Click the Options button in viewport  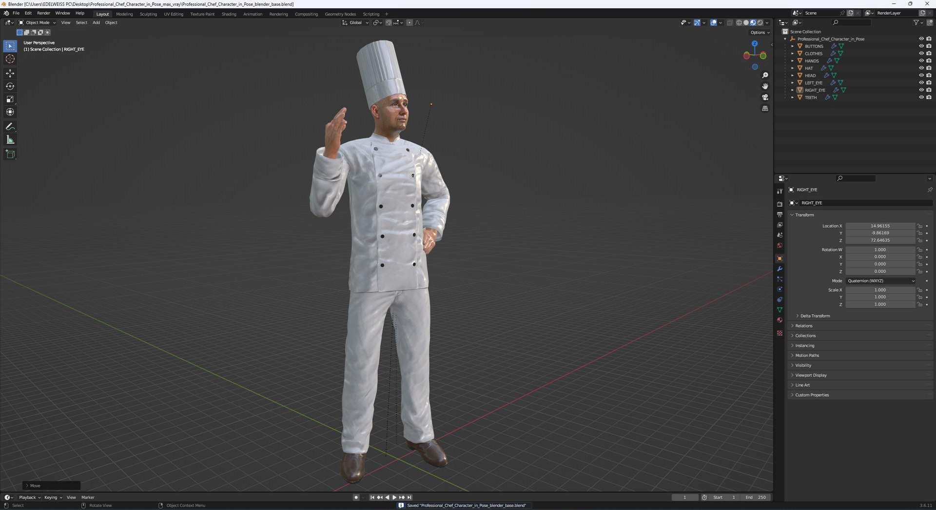point(760,33)
